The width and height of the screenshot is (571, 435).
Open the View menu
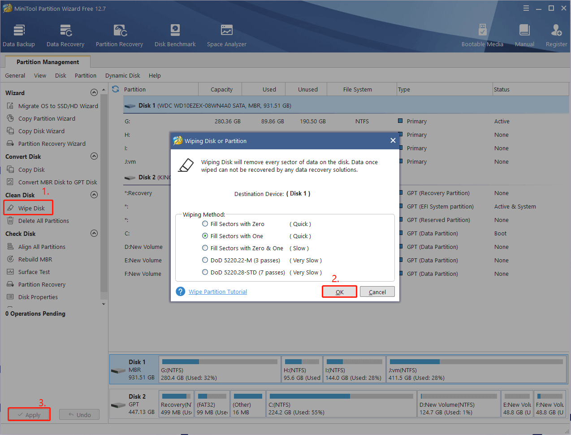(40, 75)
